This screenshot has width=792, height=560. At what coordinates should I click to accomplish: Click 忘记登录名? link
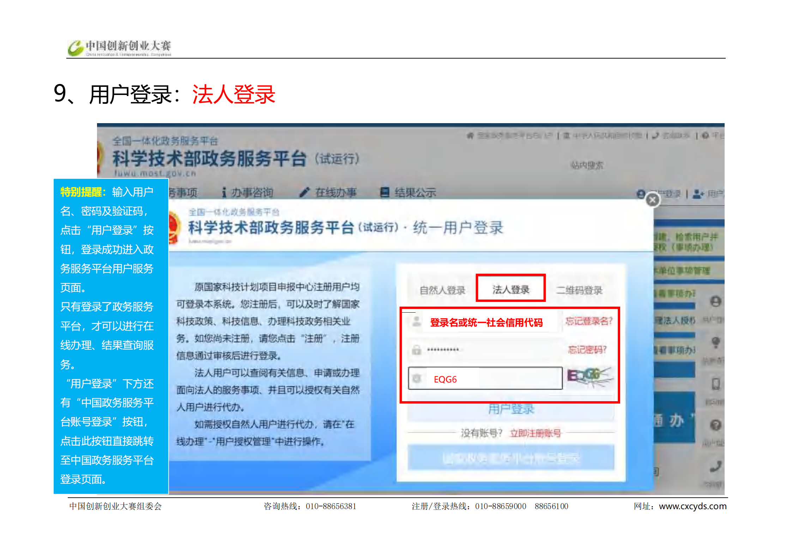[589, 321]
